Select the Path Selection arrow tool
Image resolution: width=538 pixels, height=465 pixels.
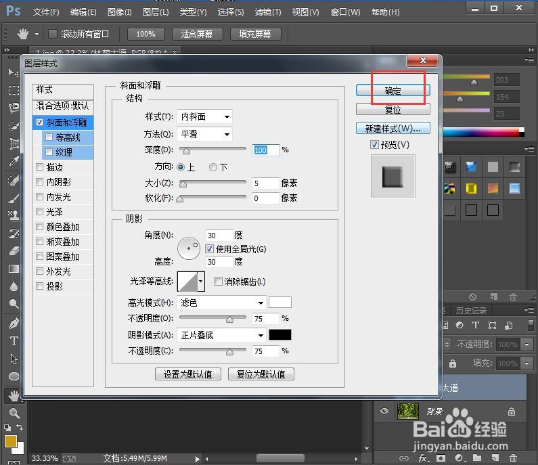click(x=14, y=359)
